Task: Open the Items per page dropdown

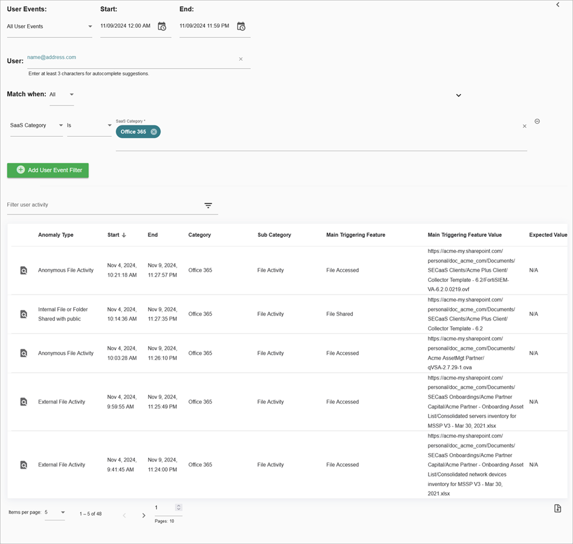Action: 63,511
